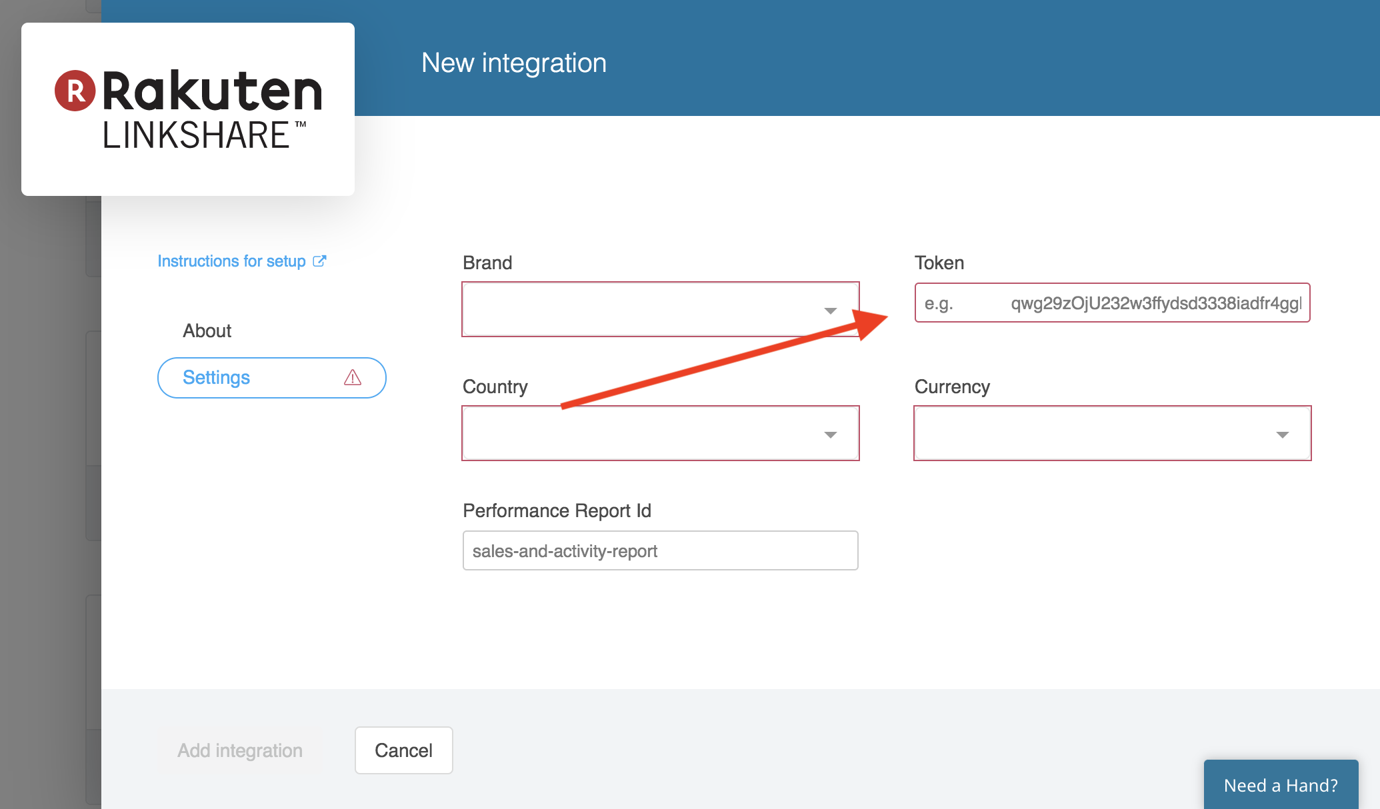Screen dimensions: 1380x809
Task: Click the Add integration button
Action: pos(240,750)
